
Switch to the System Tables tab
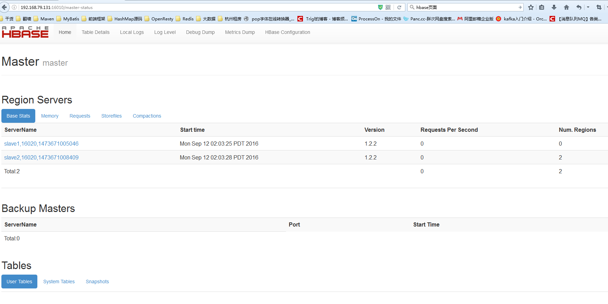click(x=59, y=282)
